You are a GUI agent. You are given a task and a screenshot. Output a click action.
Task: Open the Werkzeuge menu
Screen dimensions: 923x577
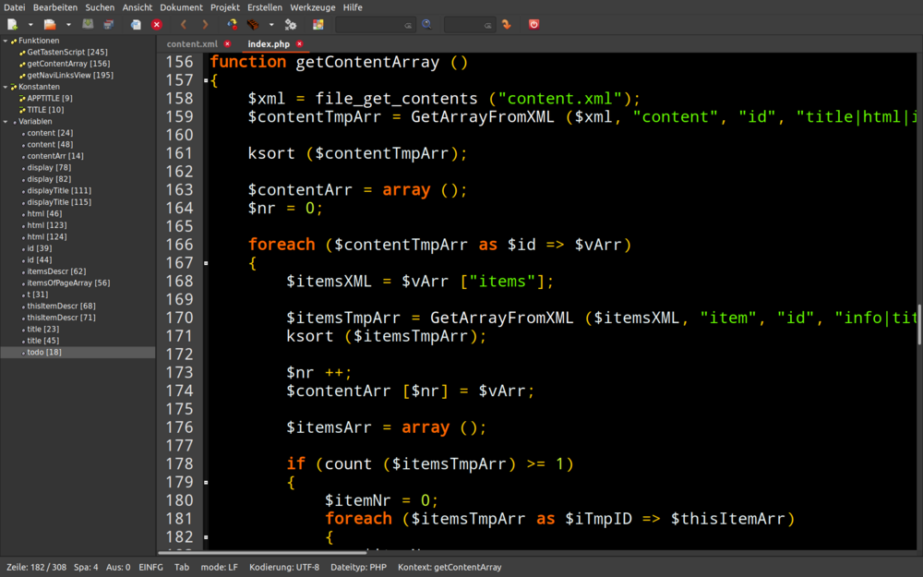(313, 7)
